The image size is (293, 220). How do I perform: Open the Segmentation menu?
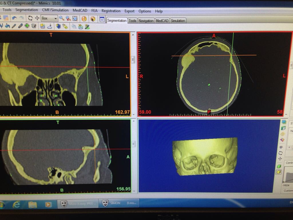point(27,10)
